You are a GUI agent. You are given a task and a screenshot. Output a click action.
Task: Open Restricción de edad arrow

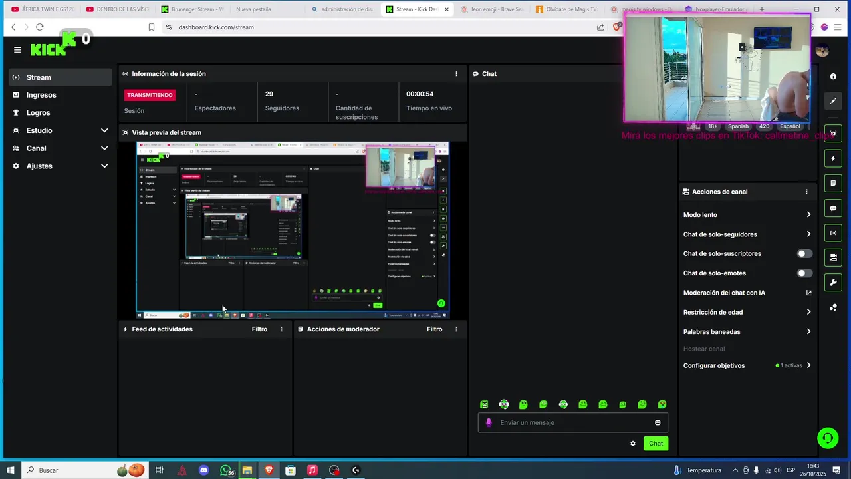coord(808,312)
